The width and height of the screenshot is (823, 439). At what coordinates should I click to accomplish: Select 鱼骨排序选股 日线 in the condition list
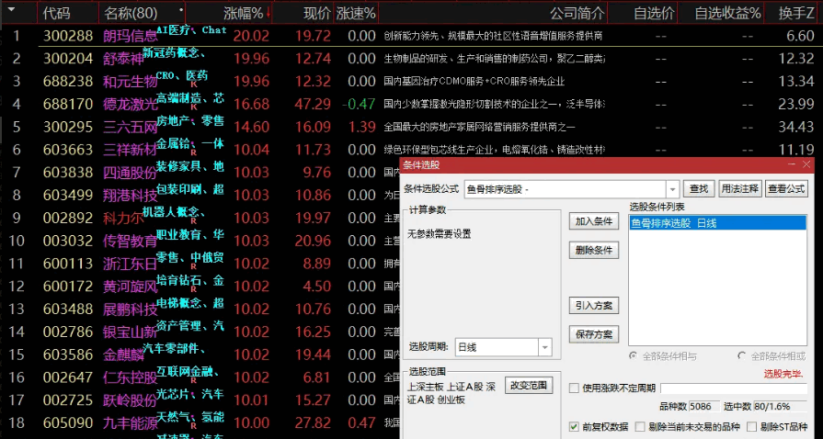tap(717, 223)
